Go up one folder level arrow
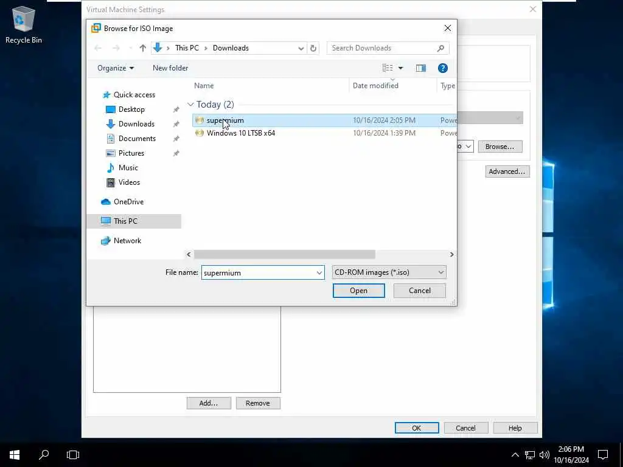 coord(142,48)
